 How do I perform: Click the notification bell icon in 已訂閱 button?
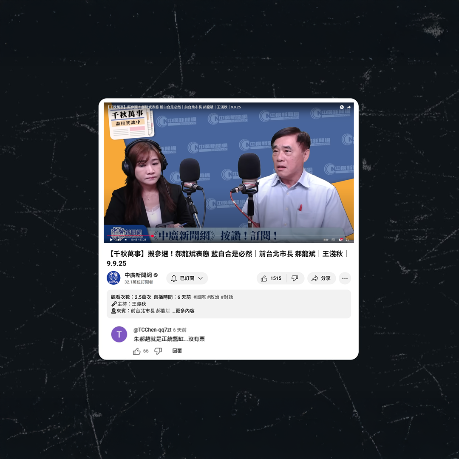pos(174,278)
